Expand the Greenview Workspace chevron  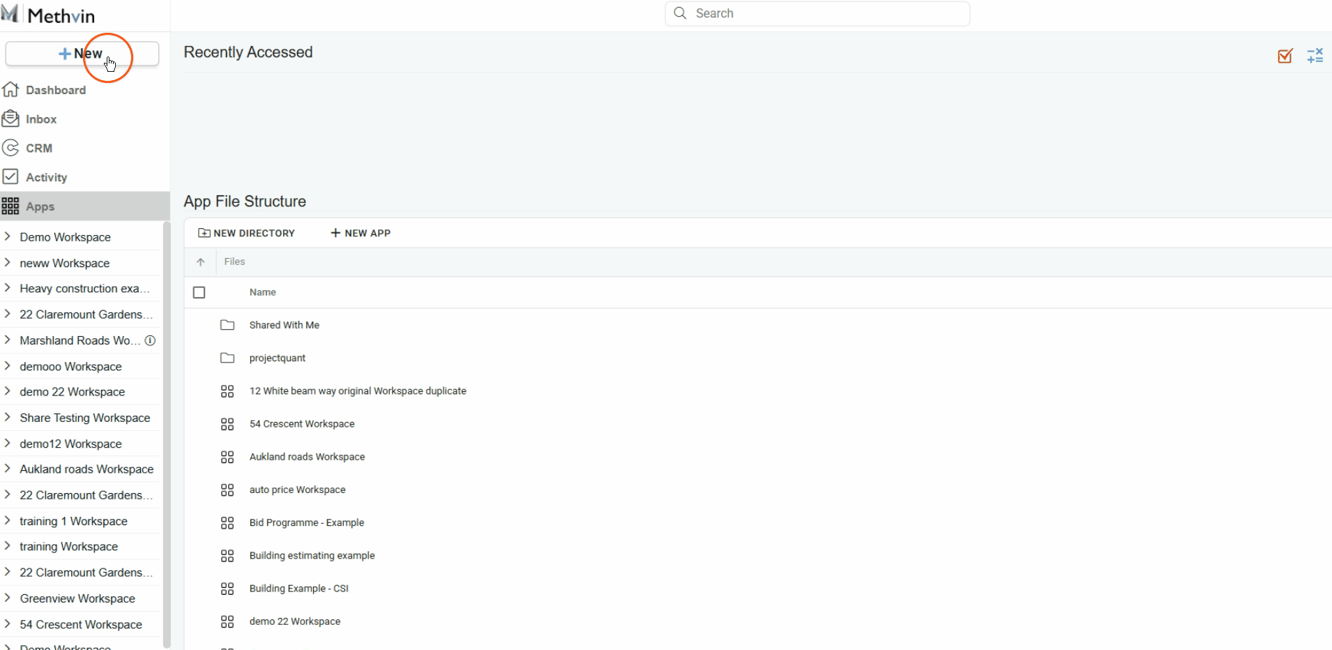[x=8, y=598]
